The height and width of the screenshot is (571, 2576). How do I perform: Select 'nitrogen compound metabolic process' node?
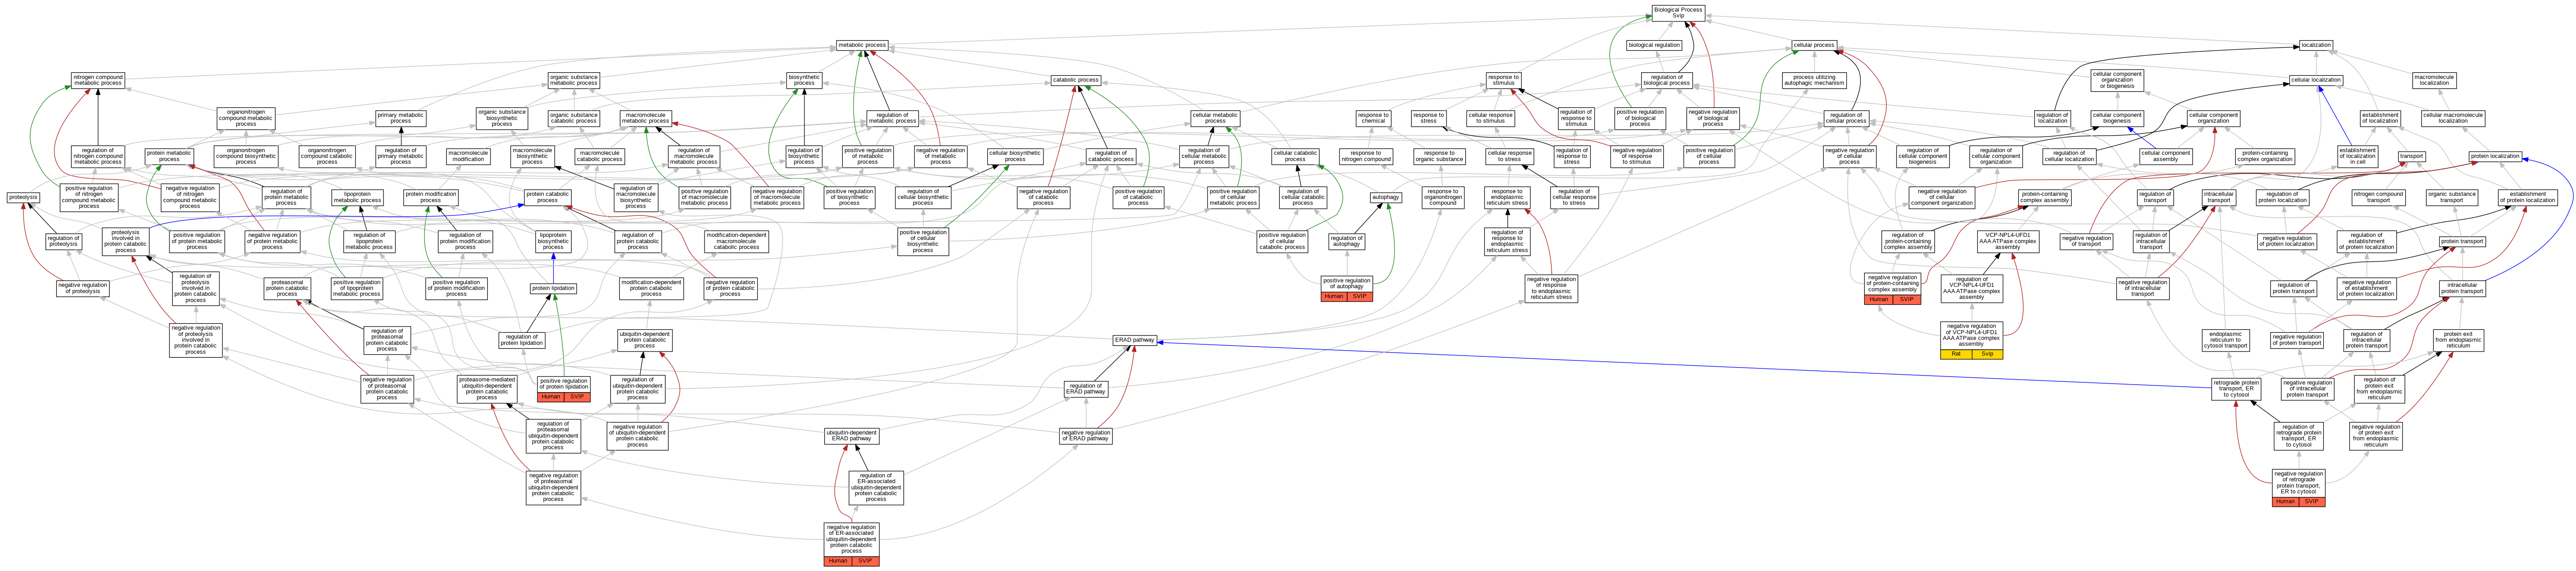coord(98,80)
